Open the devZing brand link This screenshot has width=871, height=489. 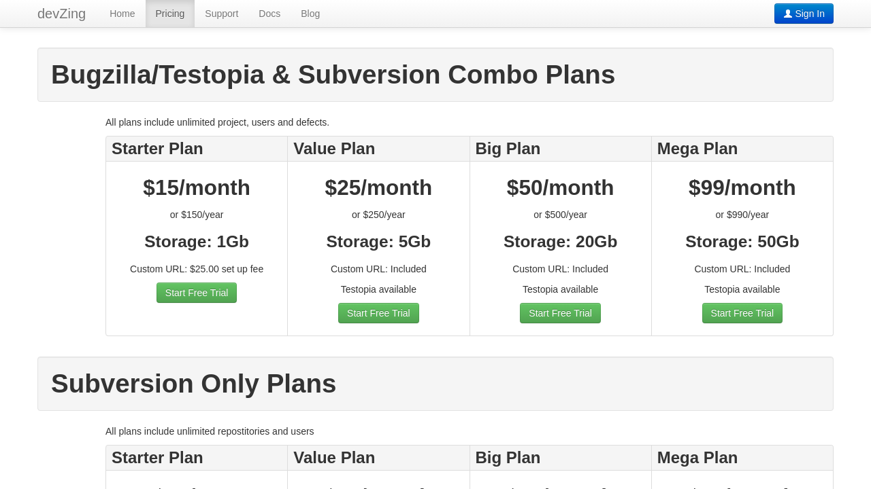pyautogui.click(x=61, y=14)
